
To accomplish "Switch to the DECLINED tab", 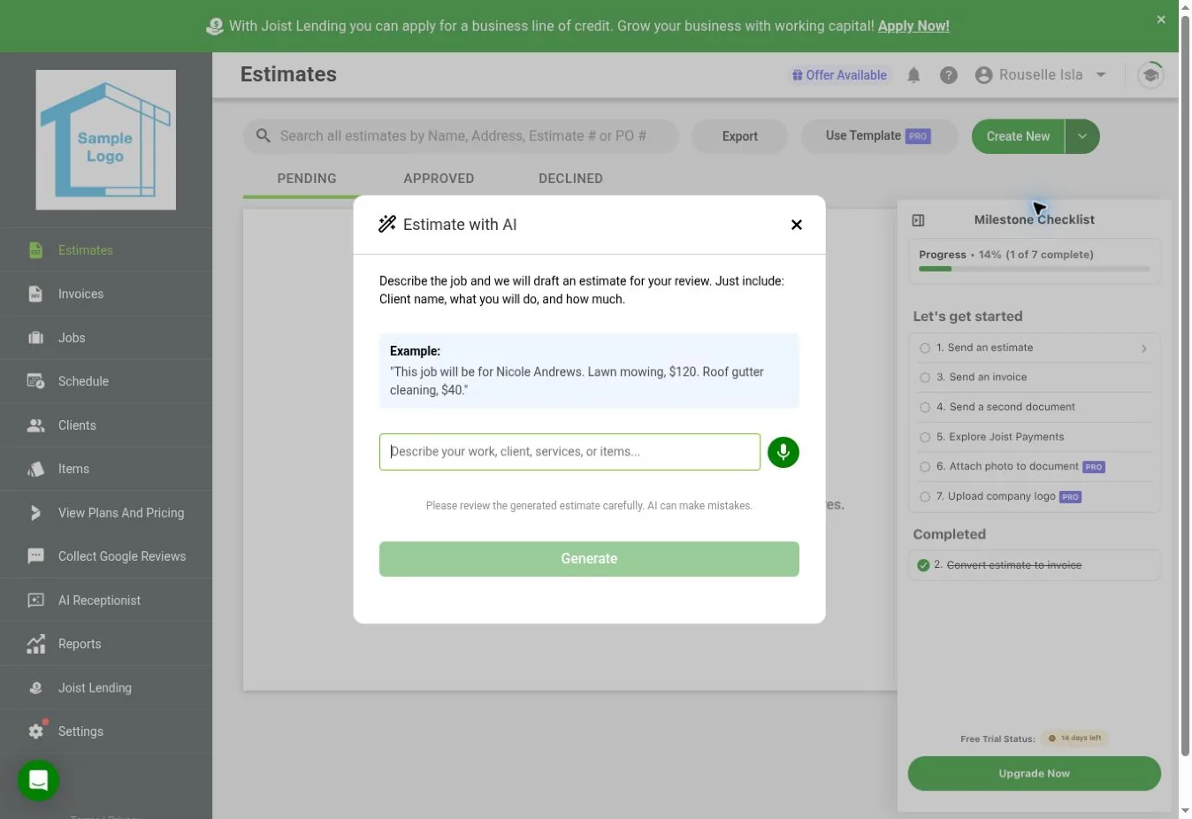I will click(x=570, y=179).
